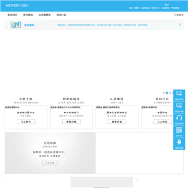Click the WETHERM logo in header

pyautogui.click(x=17, y=6)
